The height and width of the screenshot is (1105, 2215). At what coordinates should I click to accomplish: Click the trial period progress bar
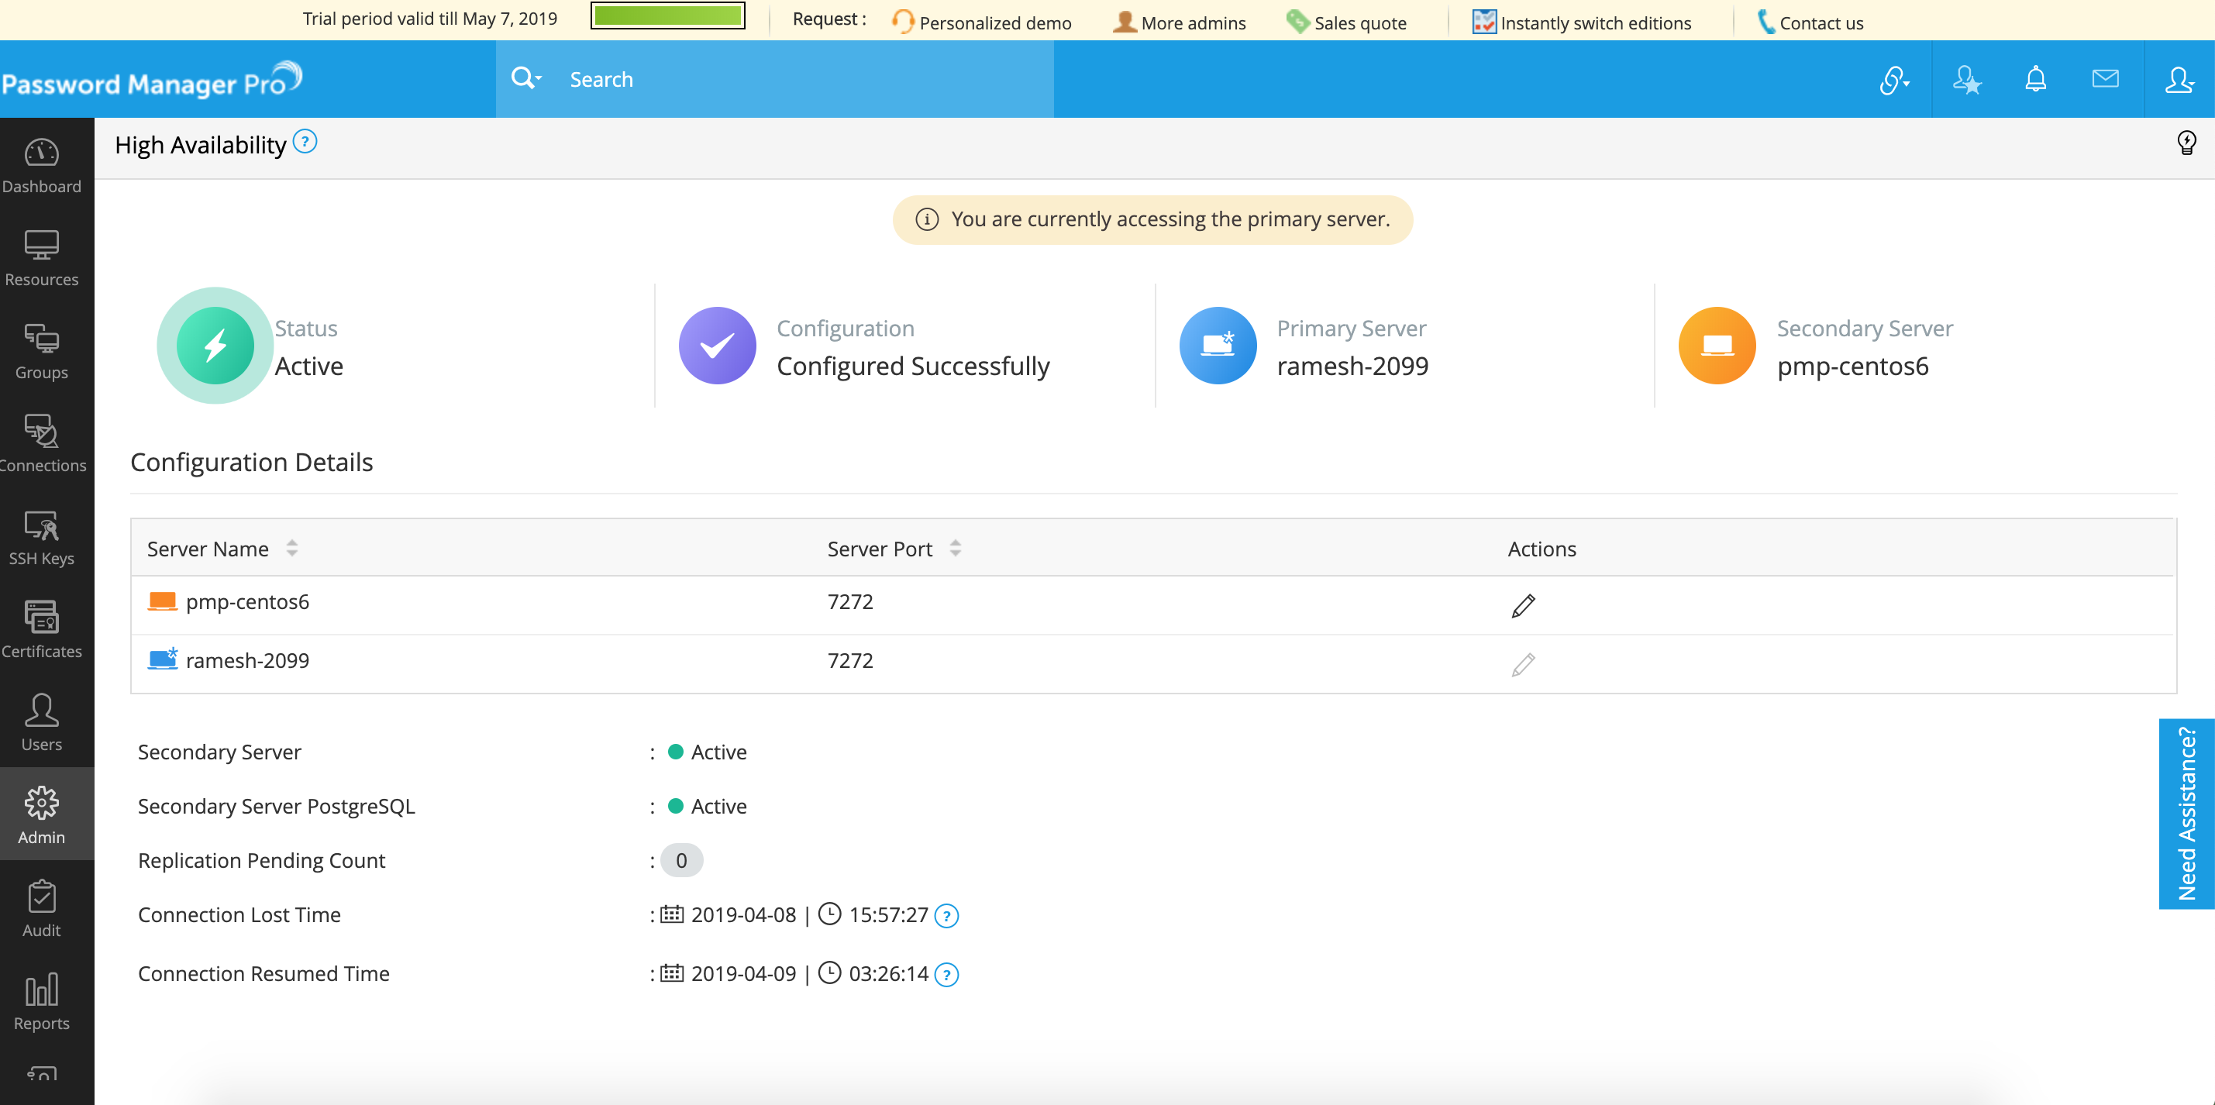pyautogui.click(x=667, y=15)
